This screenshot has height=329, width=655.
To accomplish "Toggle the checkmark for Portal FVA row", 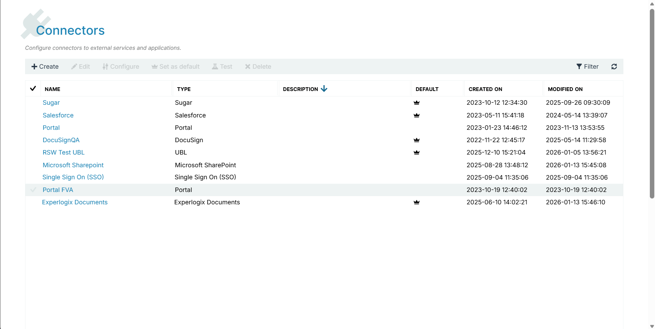I will pos(33,190).
